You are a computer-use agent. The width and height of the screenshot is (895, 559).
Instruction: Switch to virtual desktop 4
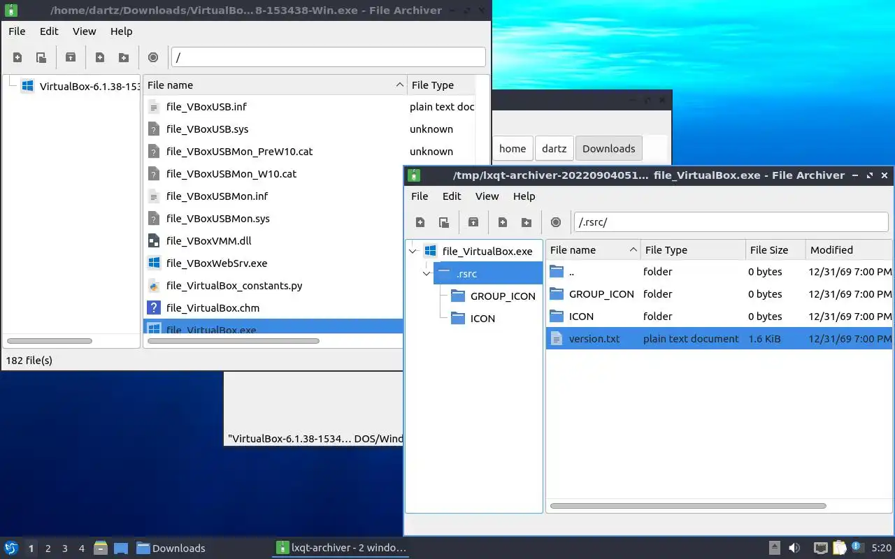pos(81,549)
